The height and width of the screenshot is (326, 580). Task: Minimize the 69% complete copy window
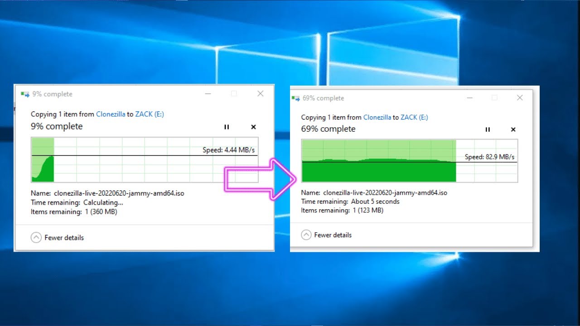[470, 98]
